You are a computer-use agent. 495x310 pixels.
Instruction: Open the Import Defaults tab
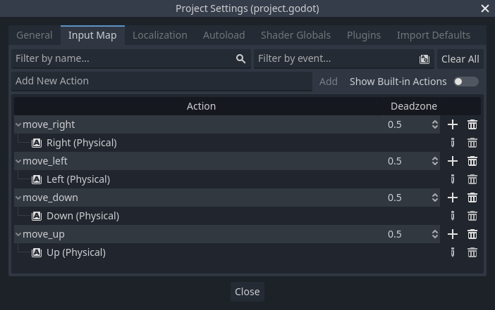click(x=434, y=35)
